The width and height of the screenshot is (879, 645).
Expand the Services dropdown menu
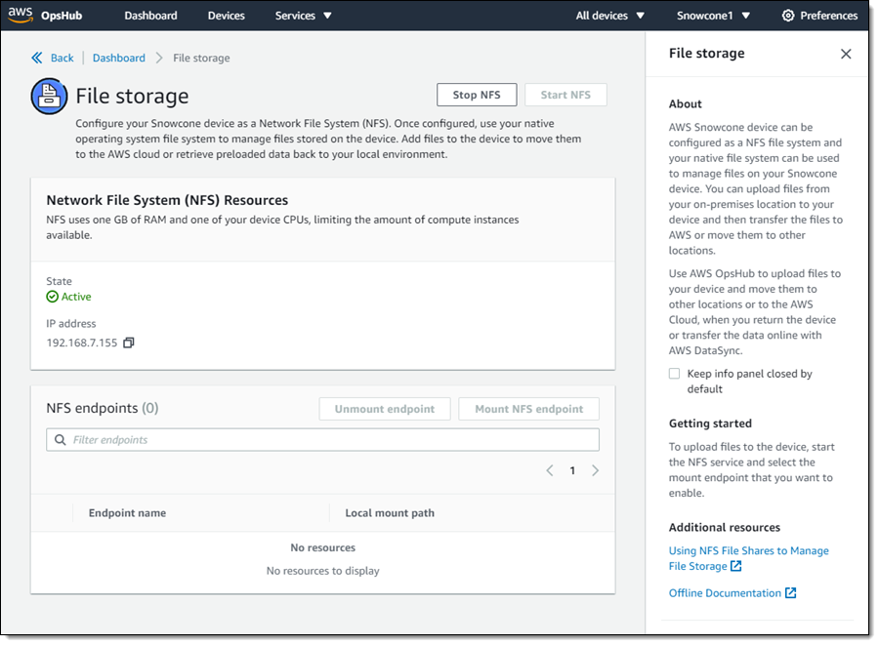point(304,16)
